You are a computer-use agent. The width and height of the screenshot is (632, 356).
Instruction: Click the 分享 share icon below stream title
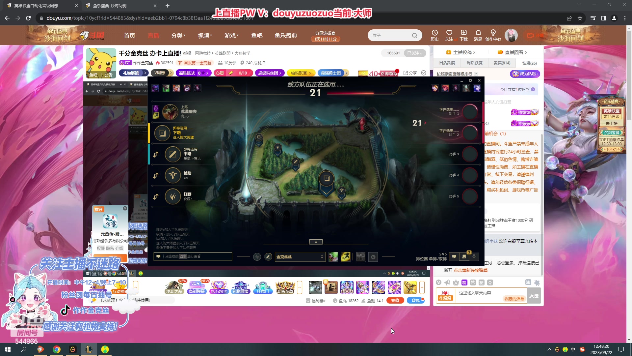pos(410,73)
